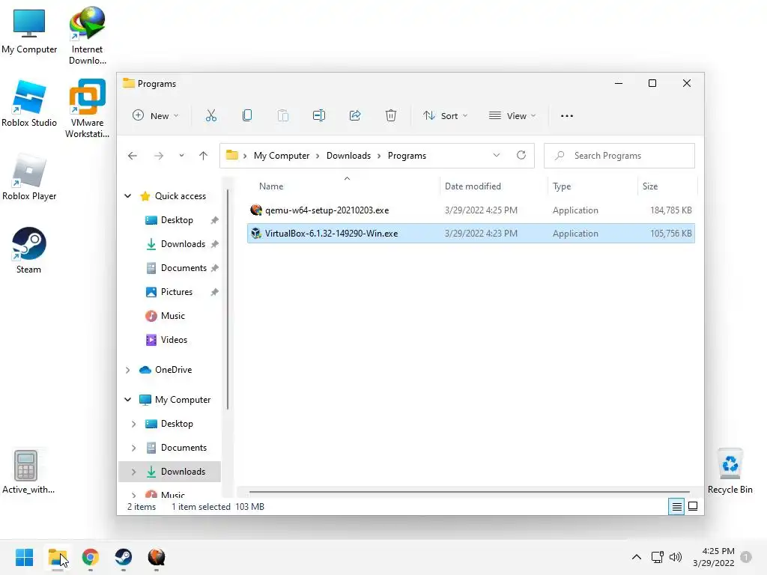Select qemu-w64-setup-20210203.exe file

coord(470,210)
